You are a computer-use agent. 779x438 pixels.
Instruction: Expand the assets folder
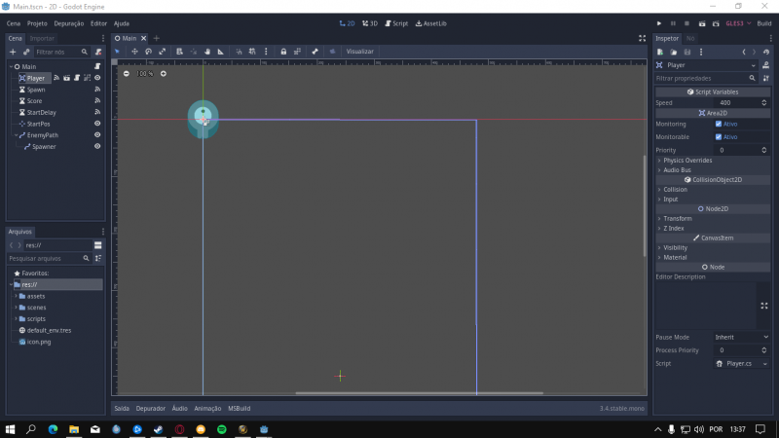point(17,296)
